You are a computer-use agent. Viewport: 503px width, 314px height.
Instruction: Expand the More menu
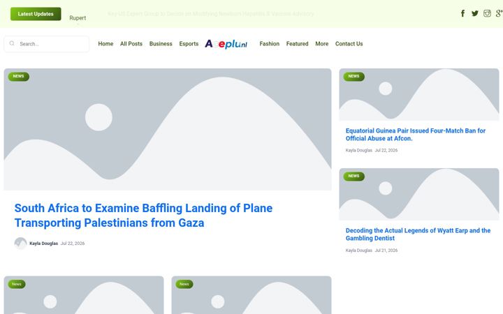click(x=322, y=44)
